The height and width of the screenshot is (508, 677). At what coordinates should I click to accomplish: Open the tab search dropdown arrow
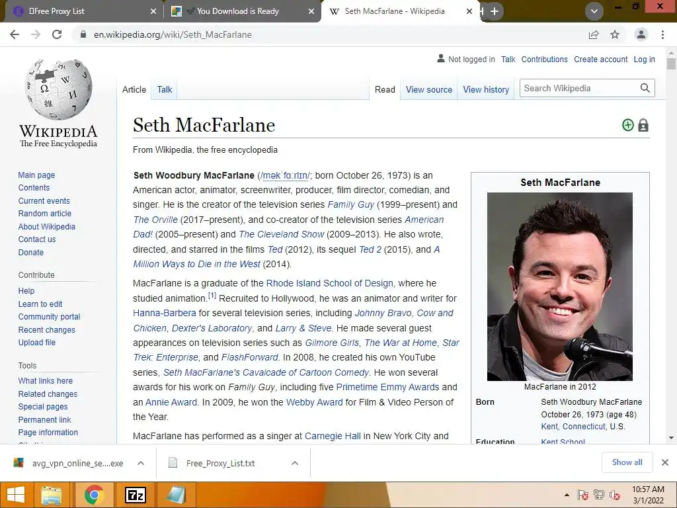tap(594, 11)
